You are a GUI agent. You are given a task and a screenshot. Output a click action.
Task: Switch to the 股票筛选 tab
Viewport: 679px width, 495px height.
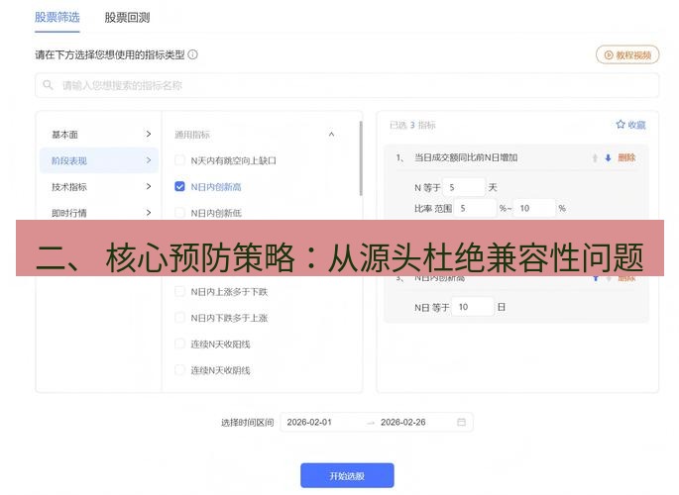coord(57,17)
